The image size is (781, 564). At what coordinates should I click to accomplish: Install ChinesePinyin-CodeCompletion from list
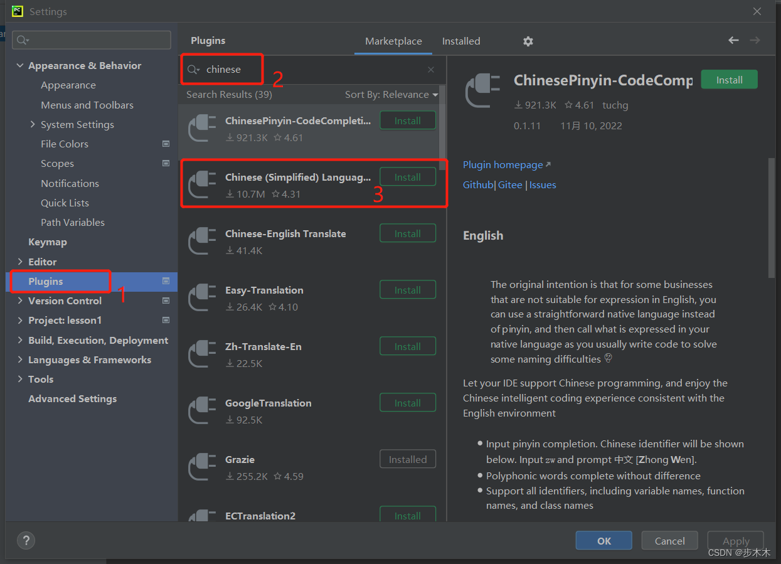point(408,120)
